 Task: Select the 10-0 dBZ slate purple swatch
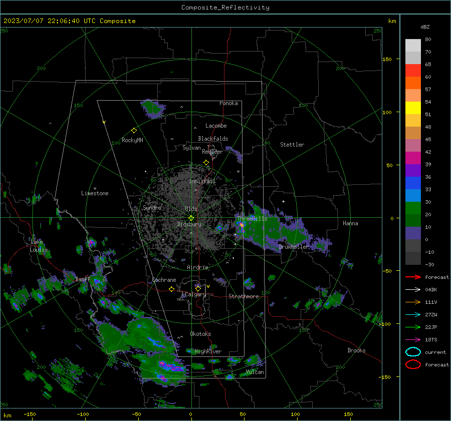[413, 233]
